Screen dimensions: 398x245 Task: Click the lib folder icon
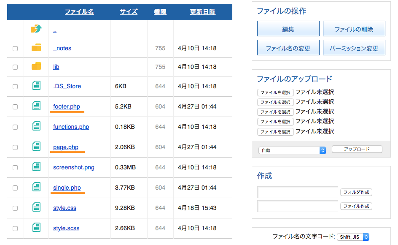tap(36, 66)
